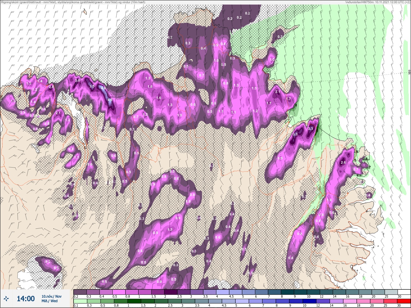Select the lower legend swatch starting at 5
Image resolution: width=411 pixels, height=308 pixels.
click(243, 301)
